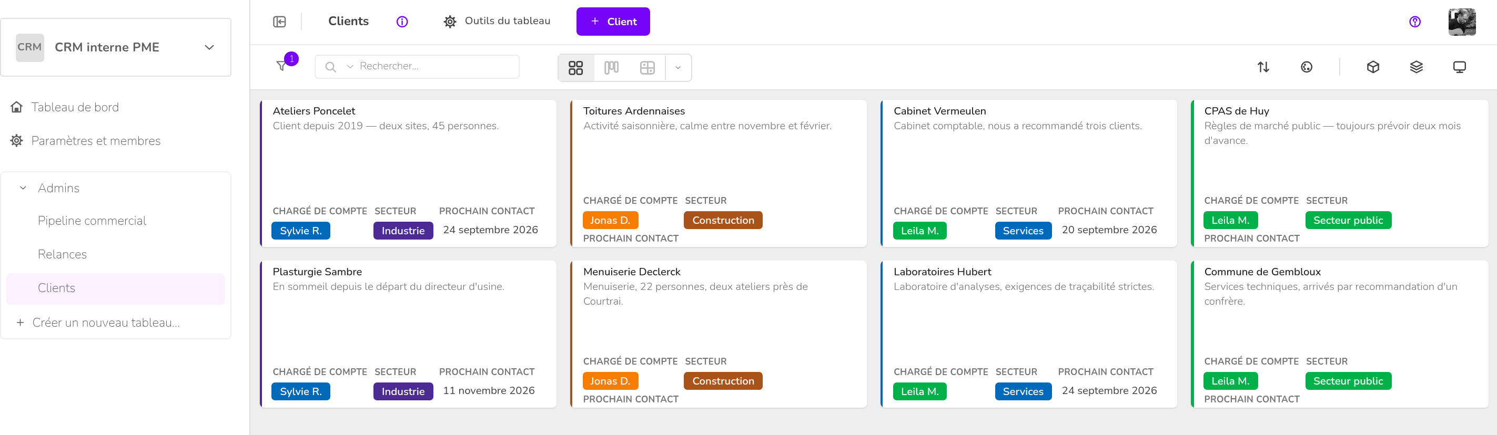The image size is (1497, 435).
Task: Click the stacked layers icon
Action: tap(1416, 67)
